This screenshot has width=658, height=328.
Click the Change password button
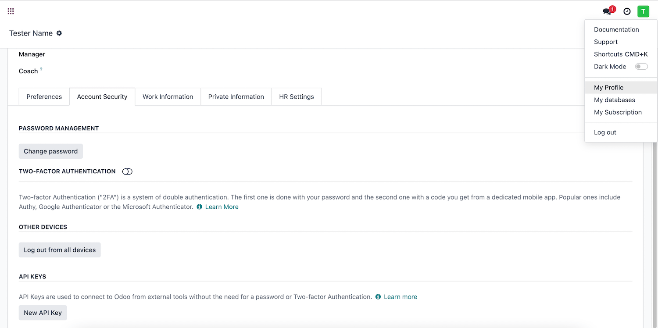[x=50, y=151]
